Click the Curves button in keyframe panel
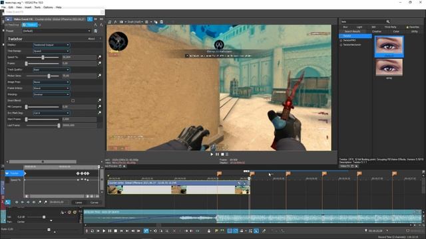This screenshot has height=239, width=426. (x=94, y=202)
